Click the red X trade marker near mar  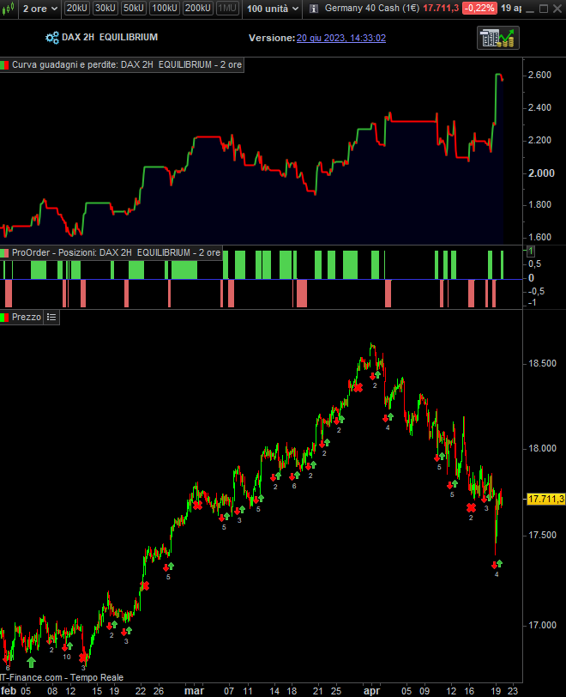197,506
